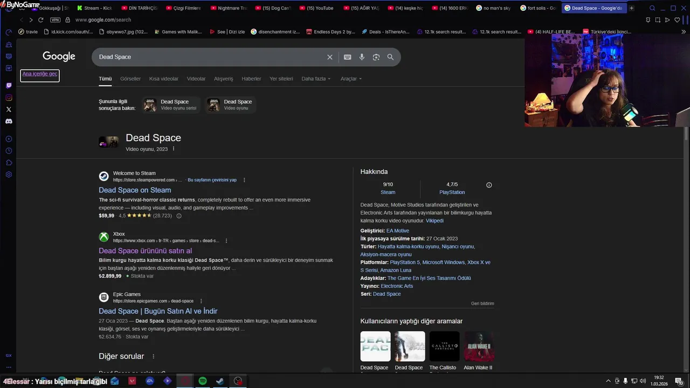Screen dimensions: 690x388
Task: Switch to the Alışveriş tab
Action: tap(224, 79)
